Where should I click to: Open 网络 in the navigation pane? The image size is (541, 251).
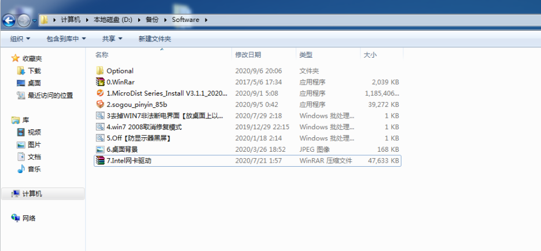pos(28,218)
